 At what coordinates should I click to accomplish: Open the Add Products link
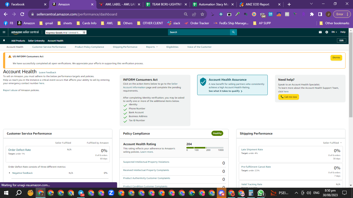[18, 41]
